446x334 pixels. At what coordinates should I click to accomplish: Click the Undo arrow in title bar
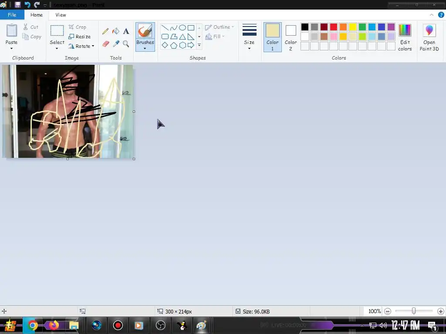[x=27, y=4]
